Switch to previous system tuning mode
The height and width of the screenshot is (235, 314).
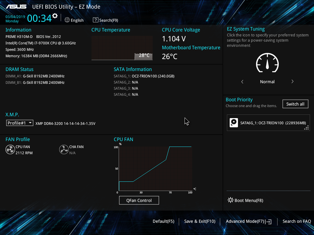(242, 81)
